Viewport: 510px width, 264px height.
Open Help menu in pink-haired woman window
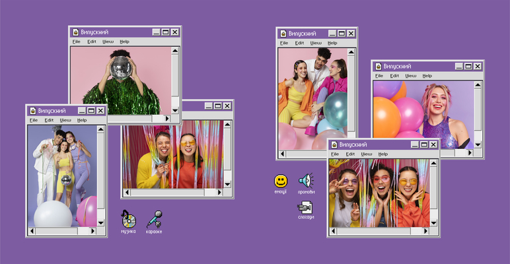[x=427, y=76]
